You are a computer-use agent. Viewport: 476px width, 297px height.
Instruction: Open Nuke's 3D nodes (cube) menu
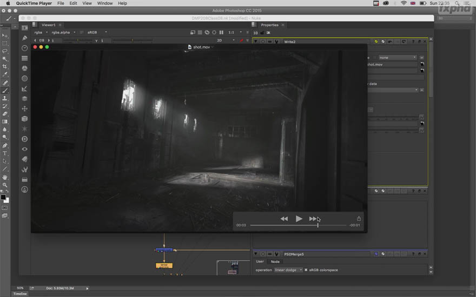24,119
